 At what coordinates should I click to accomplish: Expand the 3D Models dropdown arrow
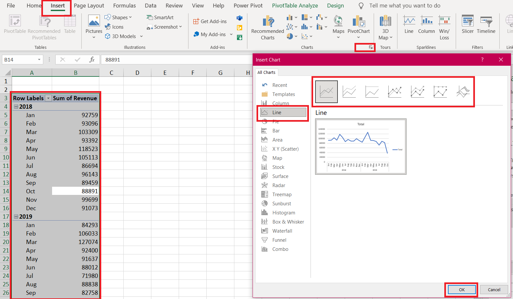point(141,36)
